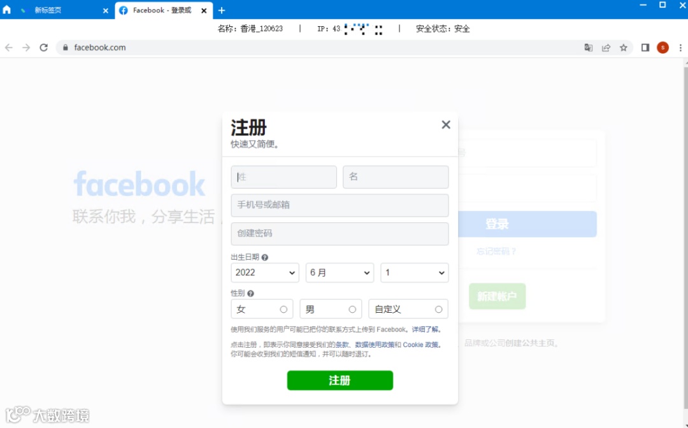The height and width of the screenshot is (428, 688).
Task: Close the 新标签页 tab
Action: point(105,11)
